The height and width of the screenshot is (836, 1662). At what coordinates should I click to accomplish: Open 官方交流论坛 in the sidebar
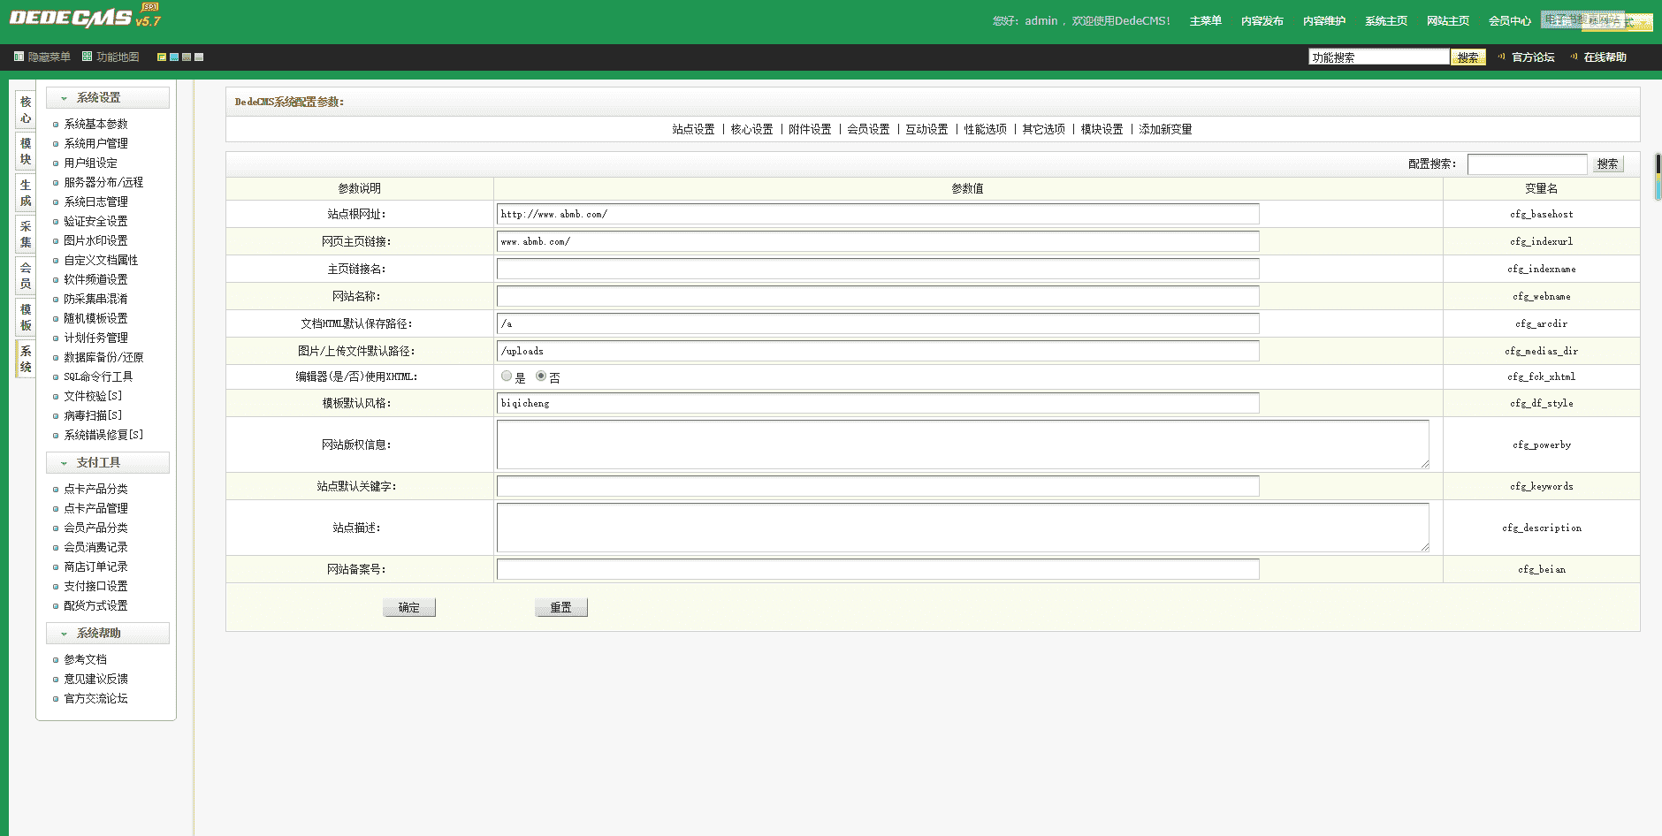(x=95, y=699)
